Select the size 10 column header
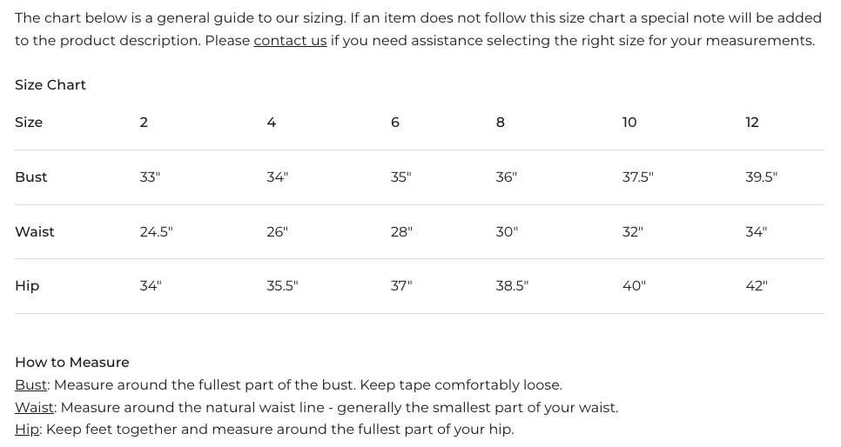The height and width of the screenshot is (447, 841). pyautogui.click(x=629, y=123)
